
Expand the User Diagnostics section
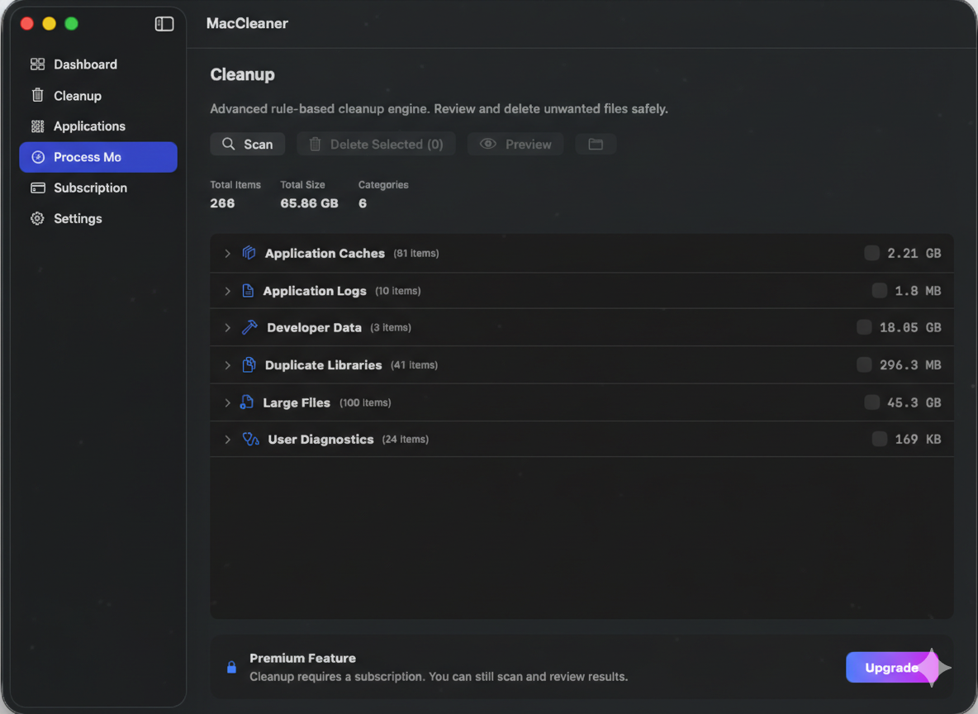[x=228, y=439]
